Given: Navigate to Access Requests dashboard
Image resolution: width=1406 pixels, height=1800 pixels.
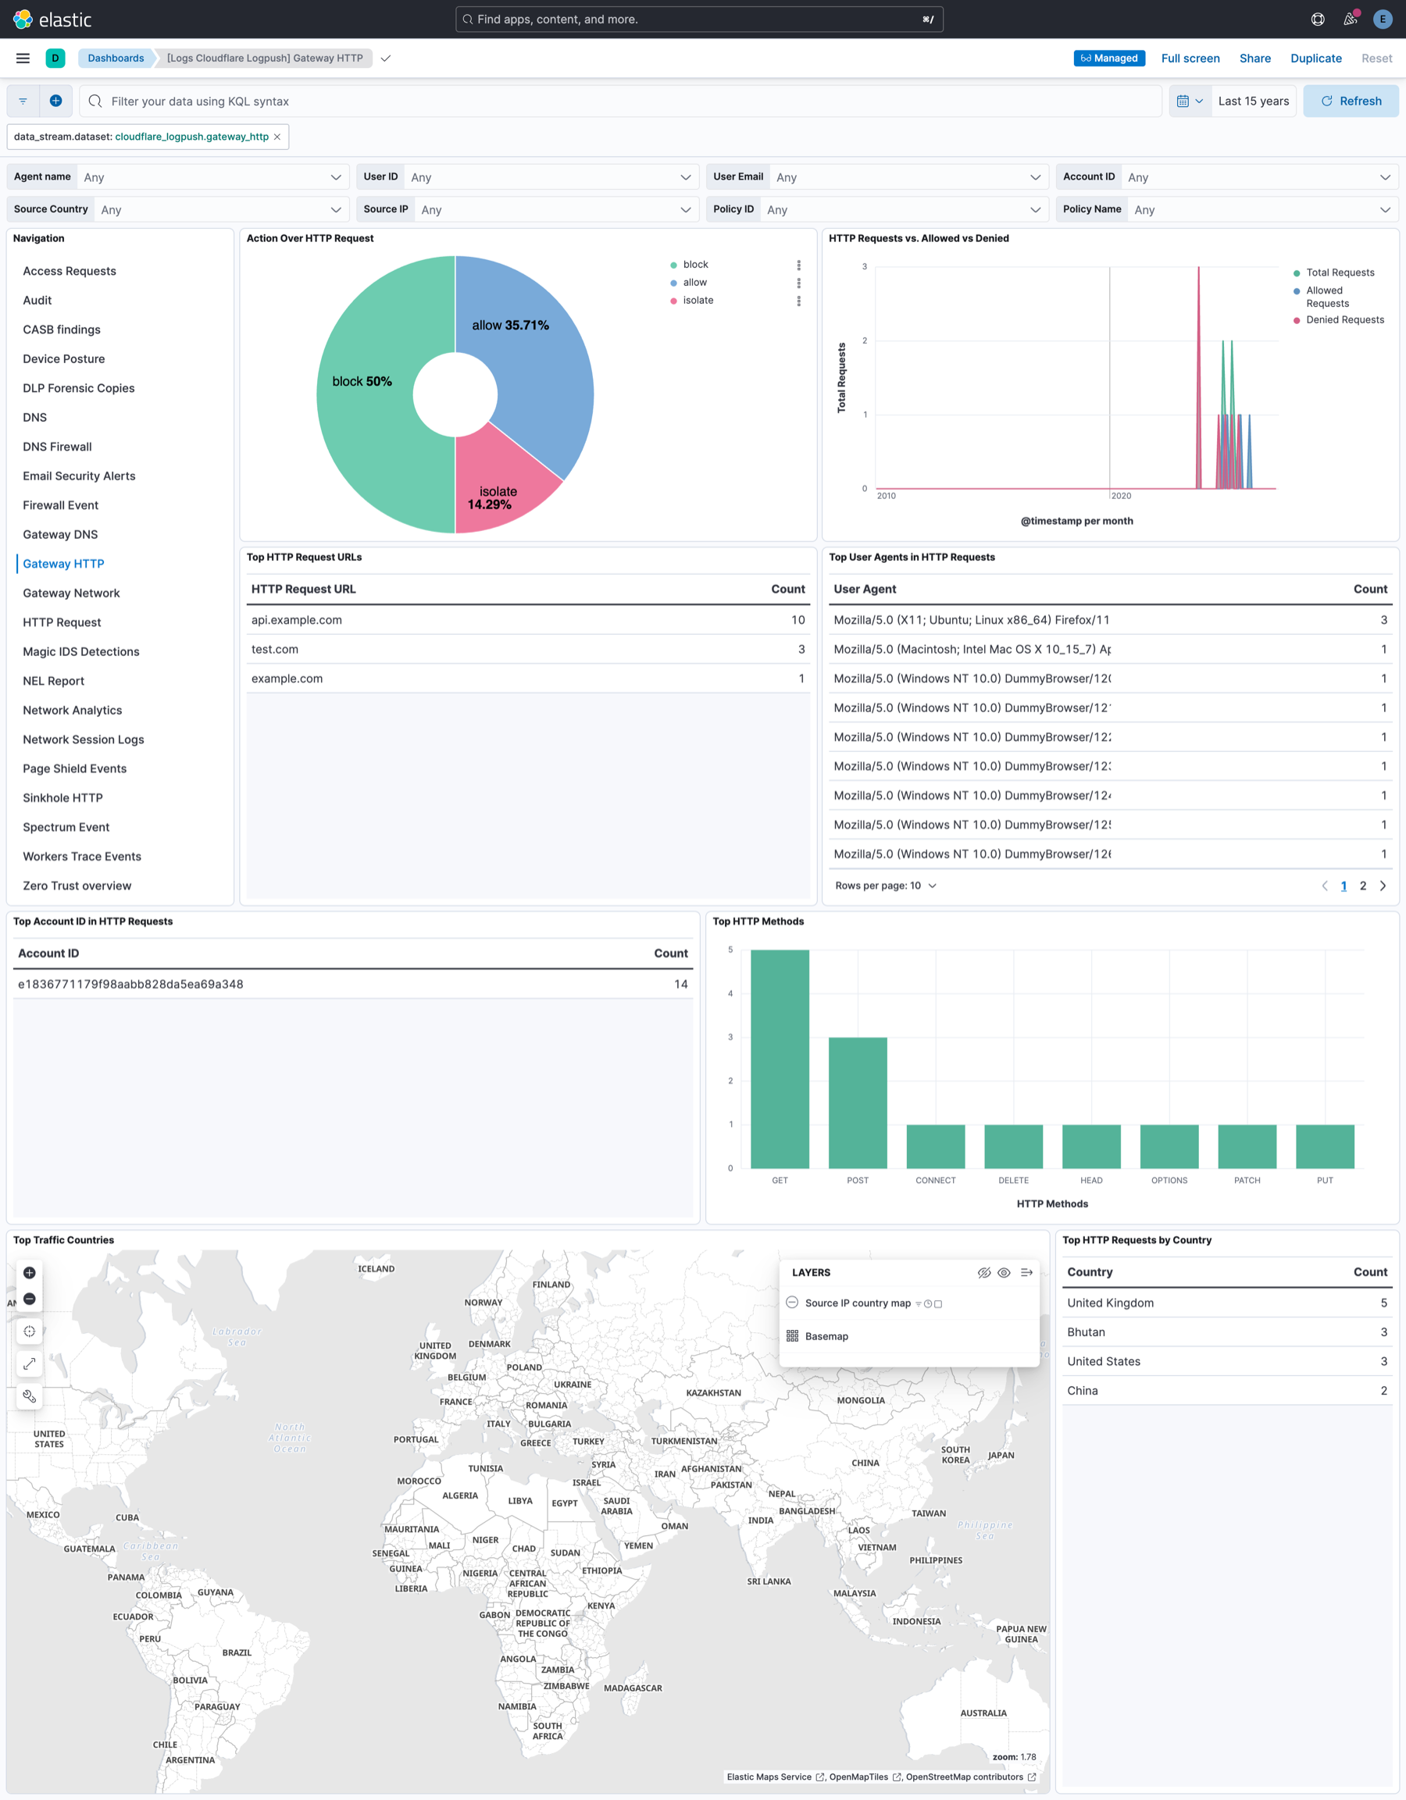Looking at the screenshot, I should point(70,271).
